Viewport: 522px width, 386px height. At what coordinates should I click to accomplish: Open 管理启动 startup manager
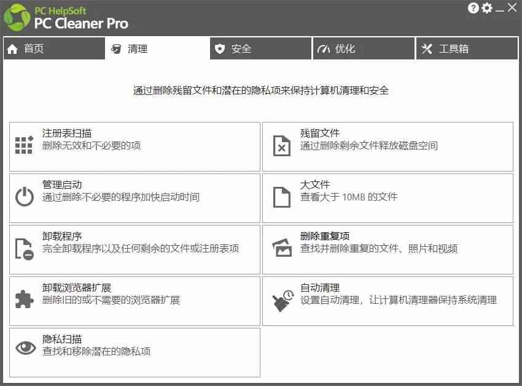pos(134,198)
